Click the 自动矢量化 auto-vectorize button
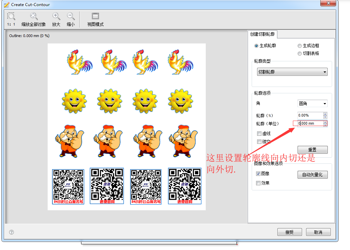 pyautogui.click(x=312, y=175)
